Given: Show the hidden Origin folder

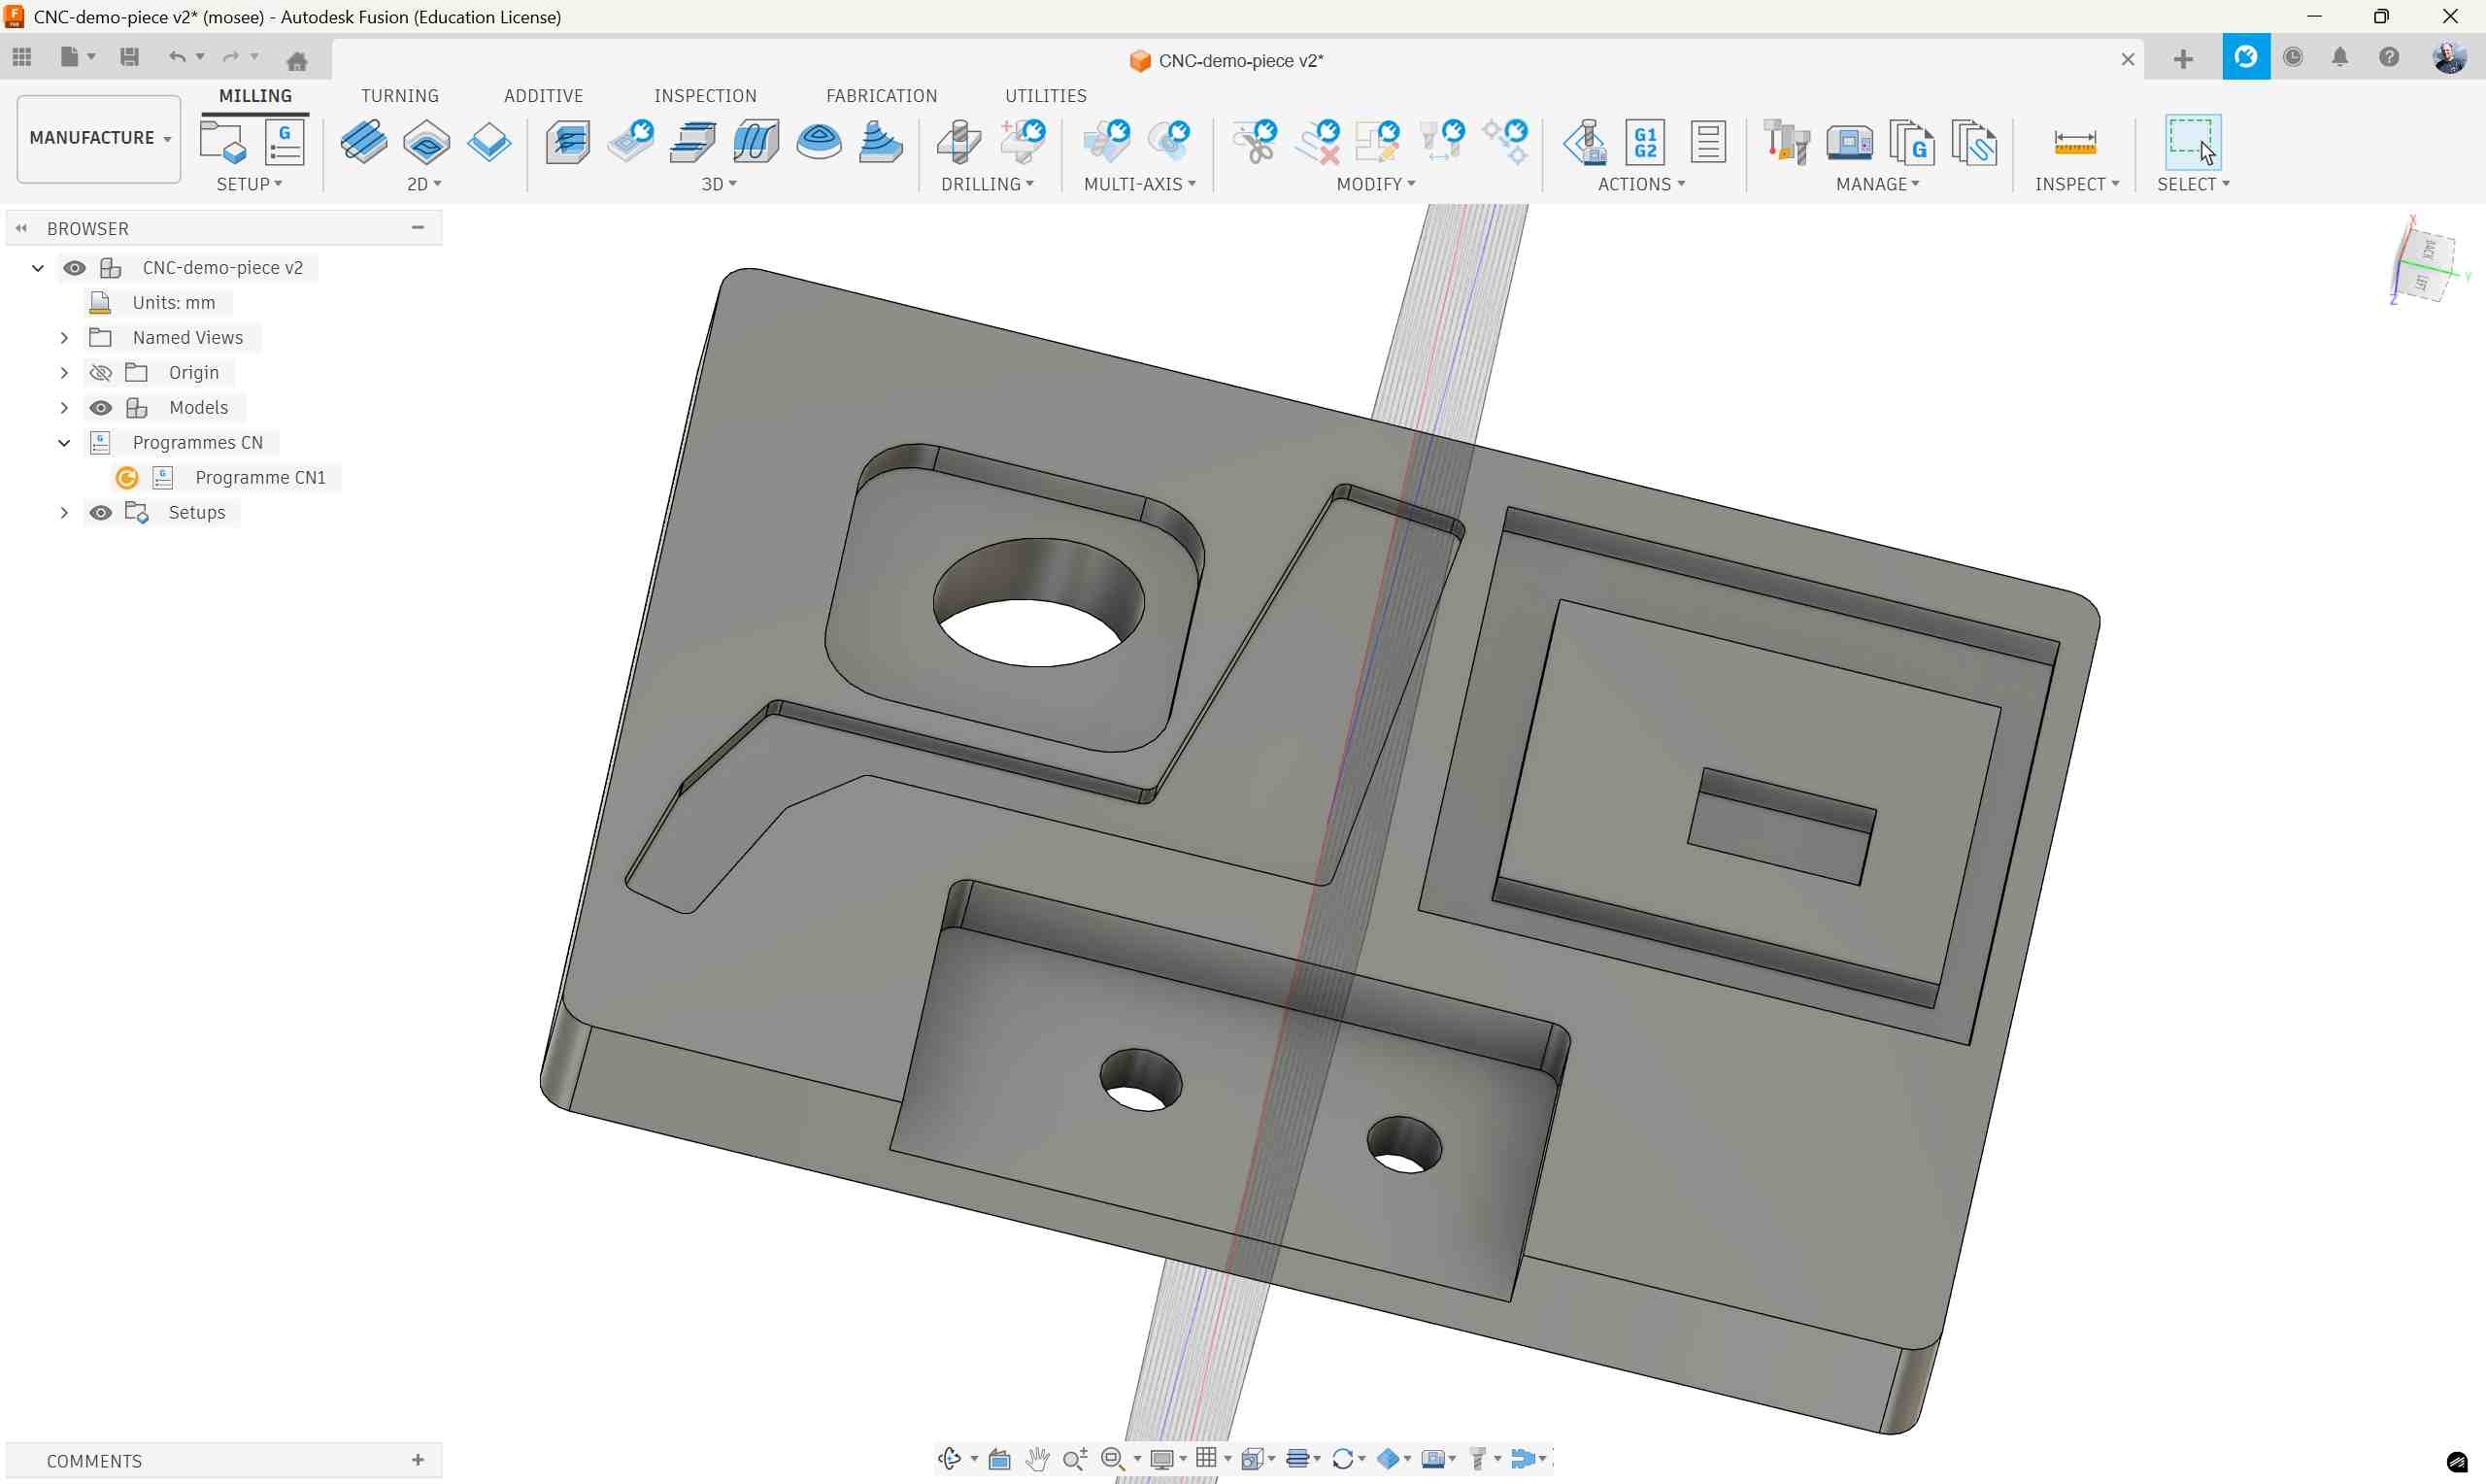Looking at the screenshot, I should pyautogui.click(x=101, y=373).
